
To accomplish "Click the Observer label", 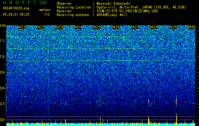I will [x=64, y=3].
